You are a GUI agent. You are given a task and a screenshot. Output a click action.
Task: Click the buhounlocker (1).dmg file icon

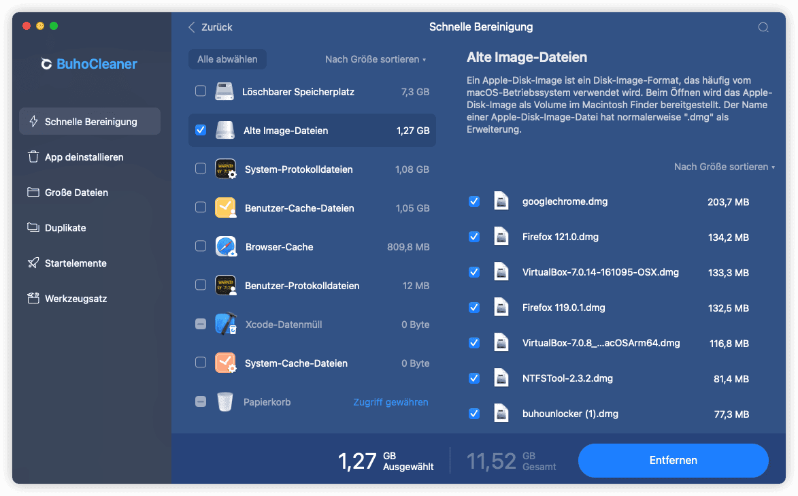click(x=501, y=414)
